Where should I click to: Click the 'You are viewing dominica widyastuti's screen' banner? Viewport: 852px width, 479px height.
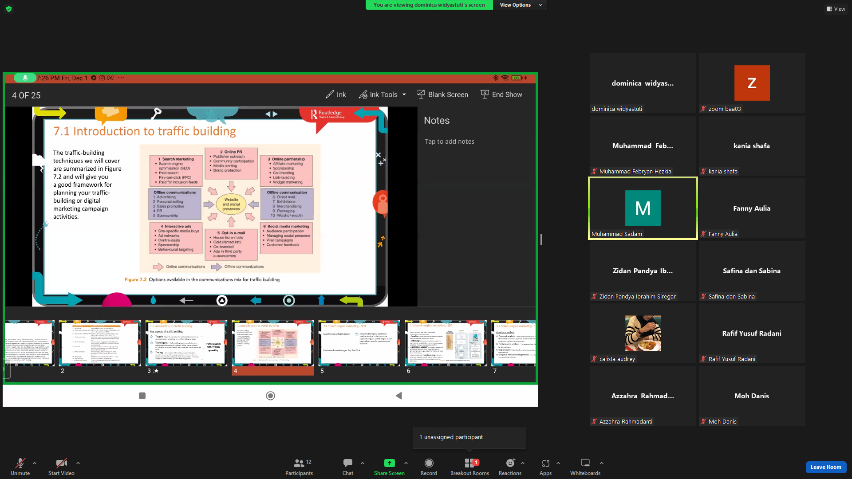click(429, 5)
